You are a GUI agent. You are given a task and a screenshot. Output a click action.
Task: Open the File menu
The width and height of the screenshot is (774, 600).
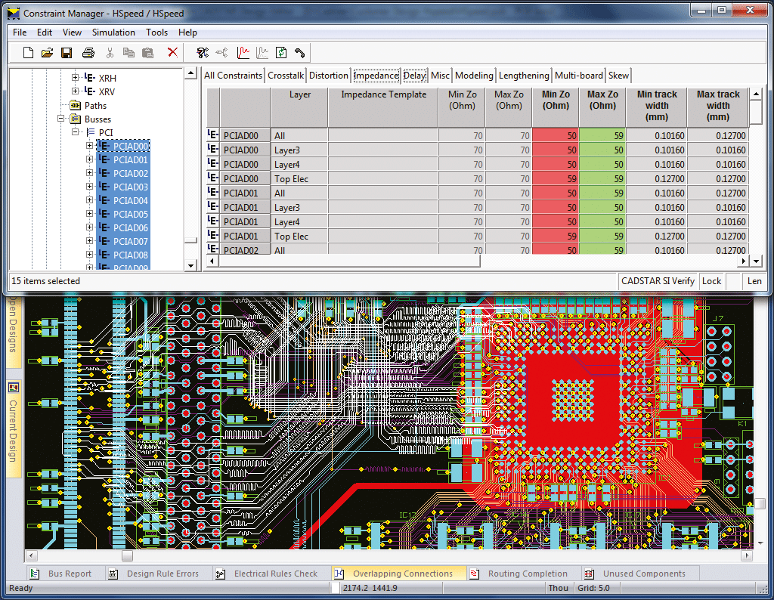coord(20,32)
